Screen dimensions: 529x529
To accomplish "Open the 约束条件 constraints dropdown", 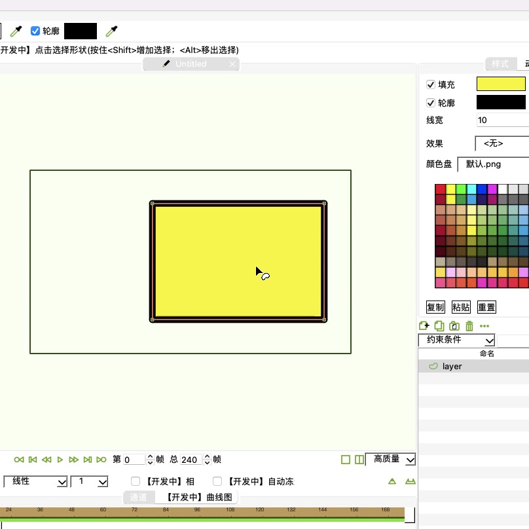I will [456, 340].
